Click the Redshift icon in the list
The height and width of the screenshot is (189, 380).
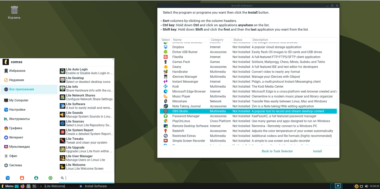click(x=166, y=131)
